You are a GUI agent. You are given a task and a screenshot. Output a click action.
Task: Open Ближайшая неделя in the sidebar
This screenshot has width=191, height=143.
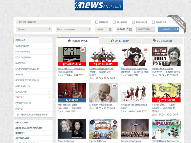(33, 69)
